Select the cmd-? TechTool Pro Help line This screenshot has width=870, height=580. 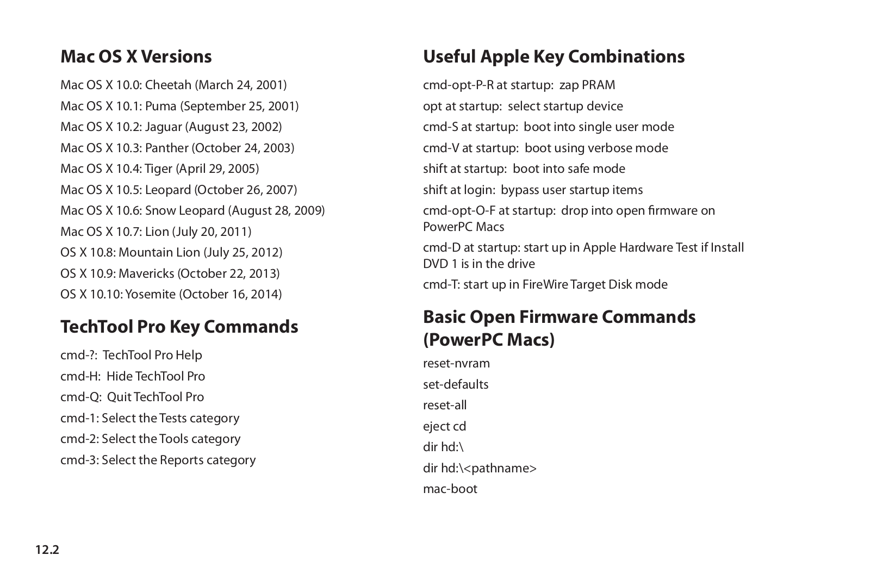point(131,355)
